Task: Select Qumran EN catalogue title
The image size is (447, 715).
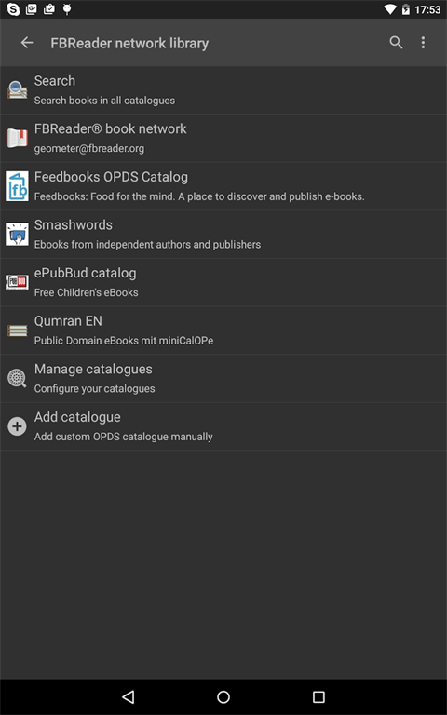Action: (68, 321)
